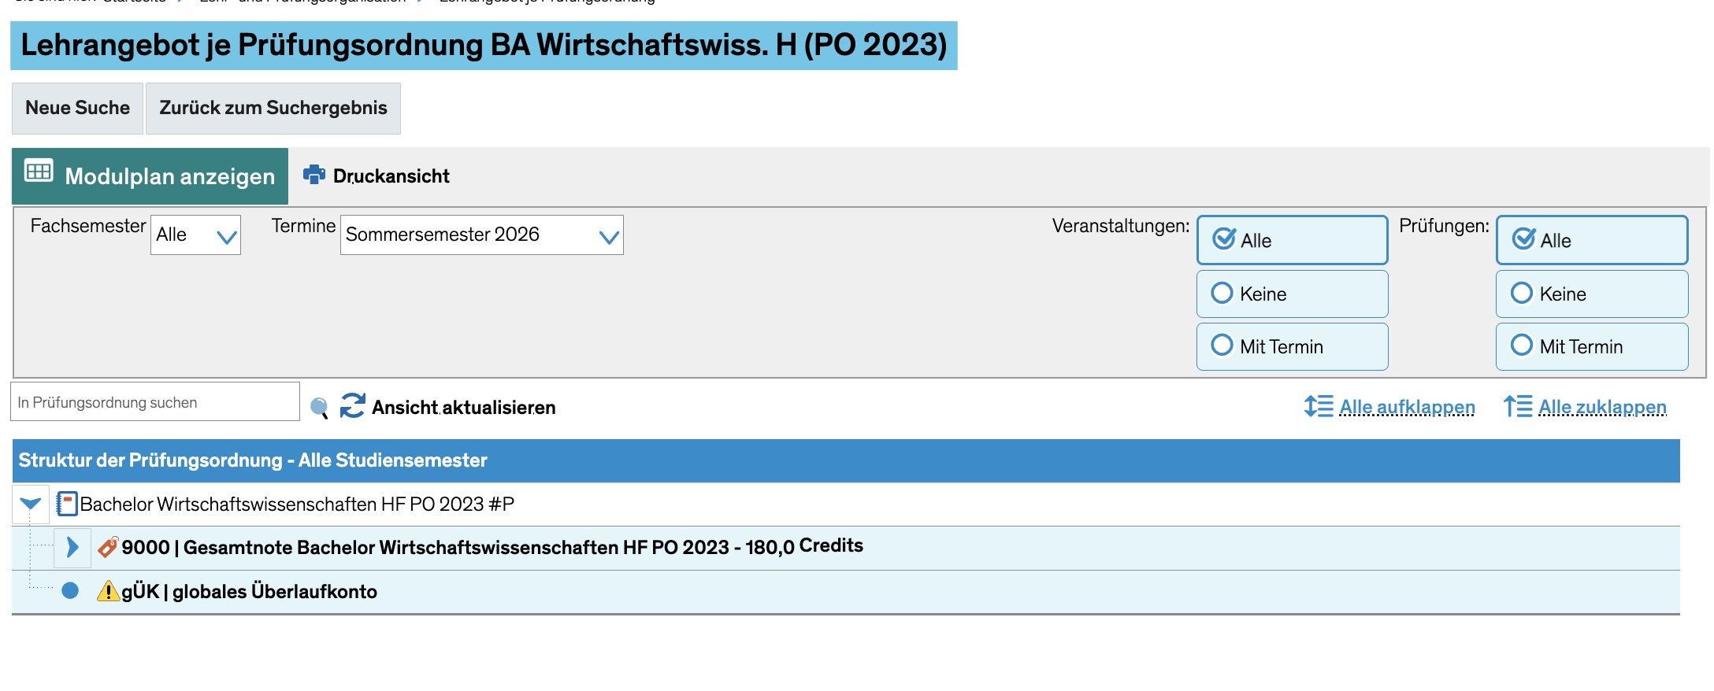Click the magnifier search icon
Image resolution: width=1714 pixels, height=691 pixels.
[x=319, y=408]
